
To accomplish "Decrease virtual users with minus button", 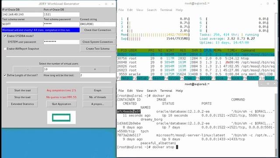I will pyautogui.click(x=28, y=69).
